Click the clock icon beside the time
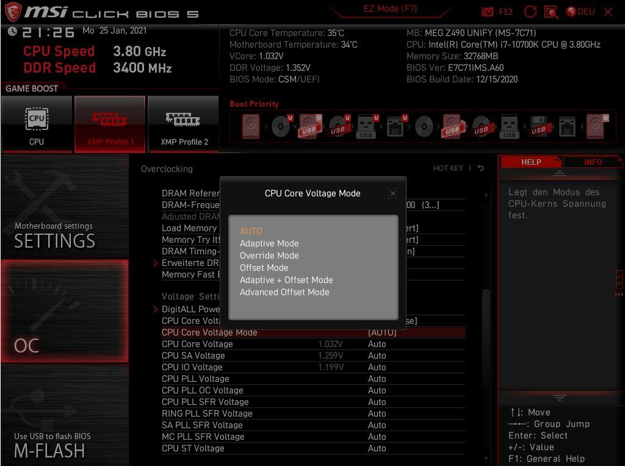625x466 pixels. [12, 32]
